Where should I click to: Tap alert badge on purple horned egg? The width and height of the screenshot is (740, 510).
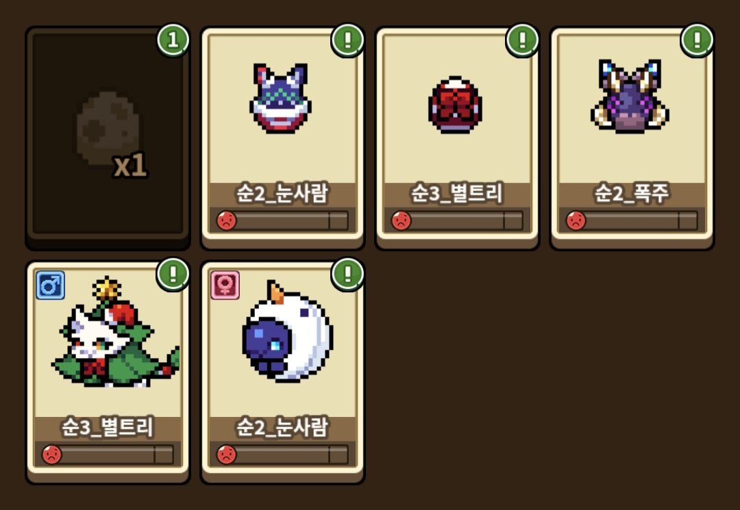coord(697,40)
